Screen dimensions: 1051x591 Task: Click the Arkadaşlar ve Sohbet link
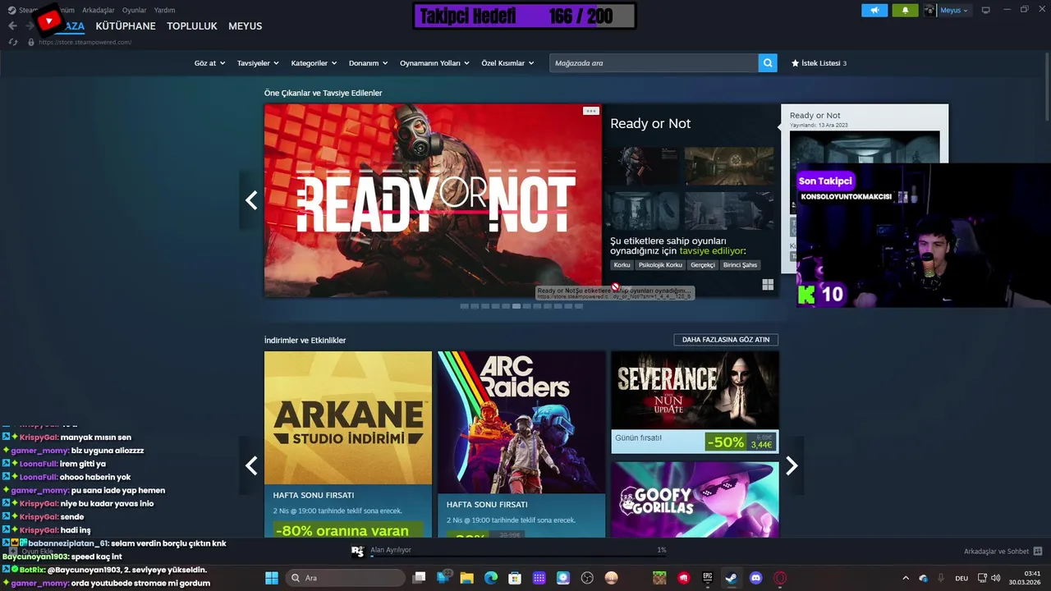tap(996, 552)
